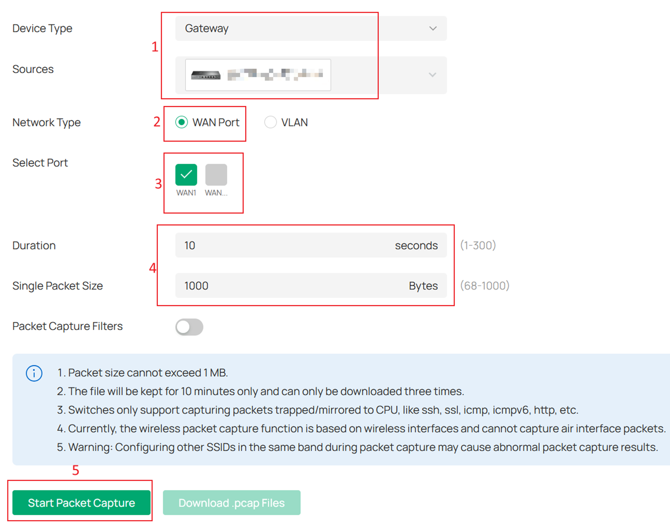Click the circled info icon in the notice panel
Viewport: 670px width, 529px height.
click(x=34, y=373)
